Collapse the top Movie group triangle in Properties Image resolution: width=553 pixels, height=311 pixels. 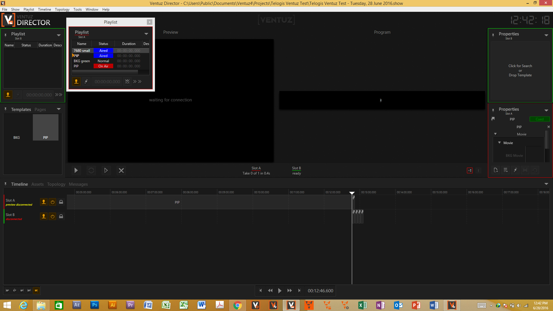click(x=495, y=134)
